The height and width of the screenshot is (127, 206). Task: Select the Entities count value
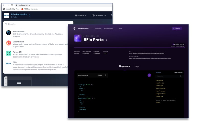point(105,53)
